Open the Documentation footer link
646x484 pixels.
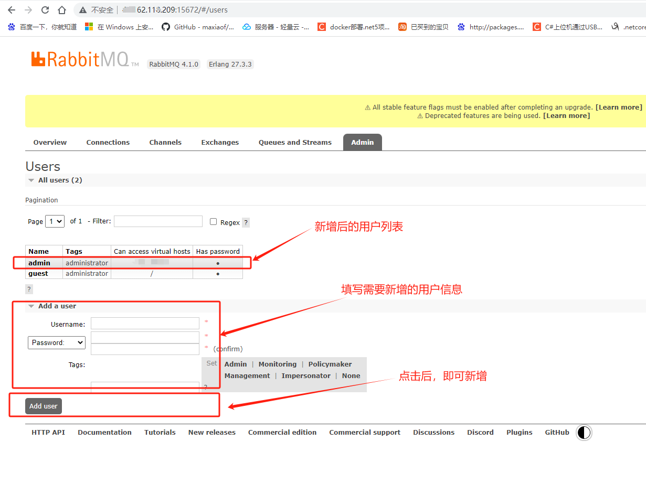(x=105, y=432)
